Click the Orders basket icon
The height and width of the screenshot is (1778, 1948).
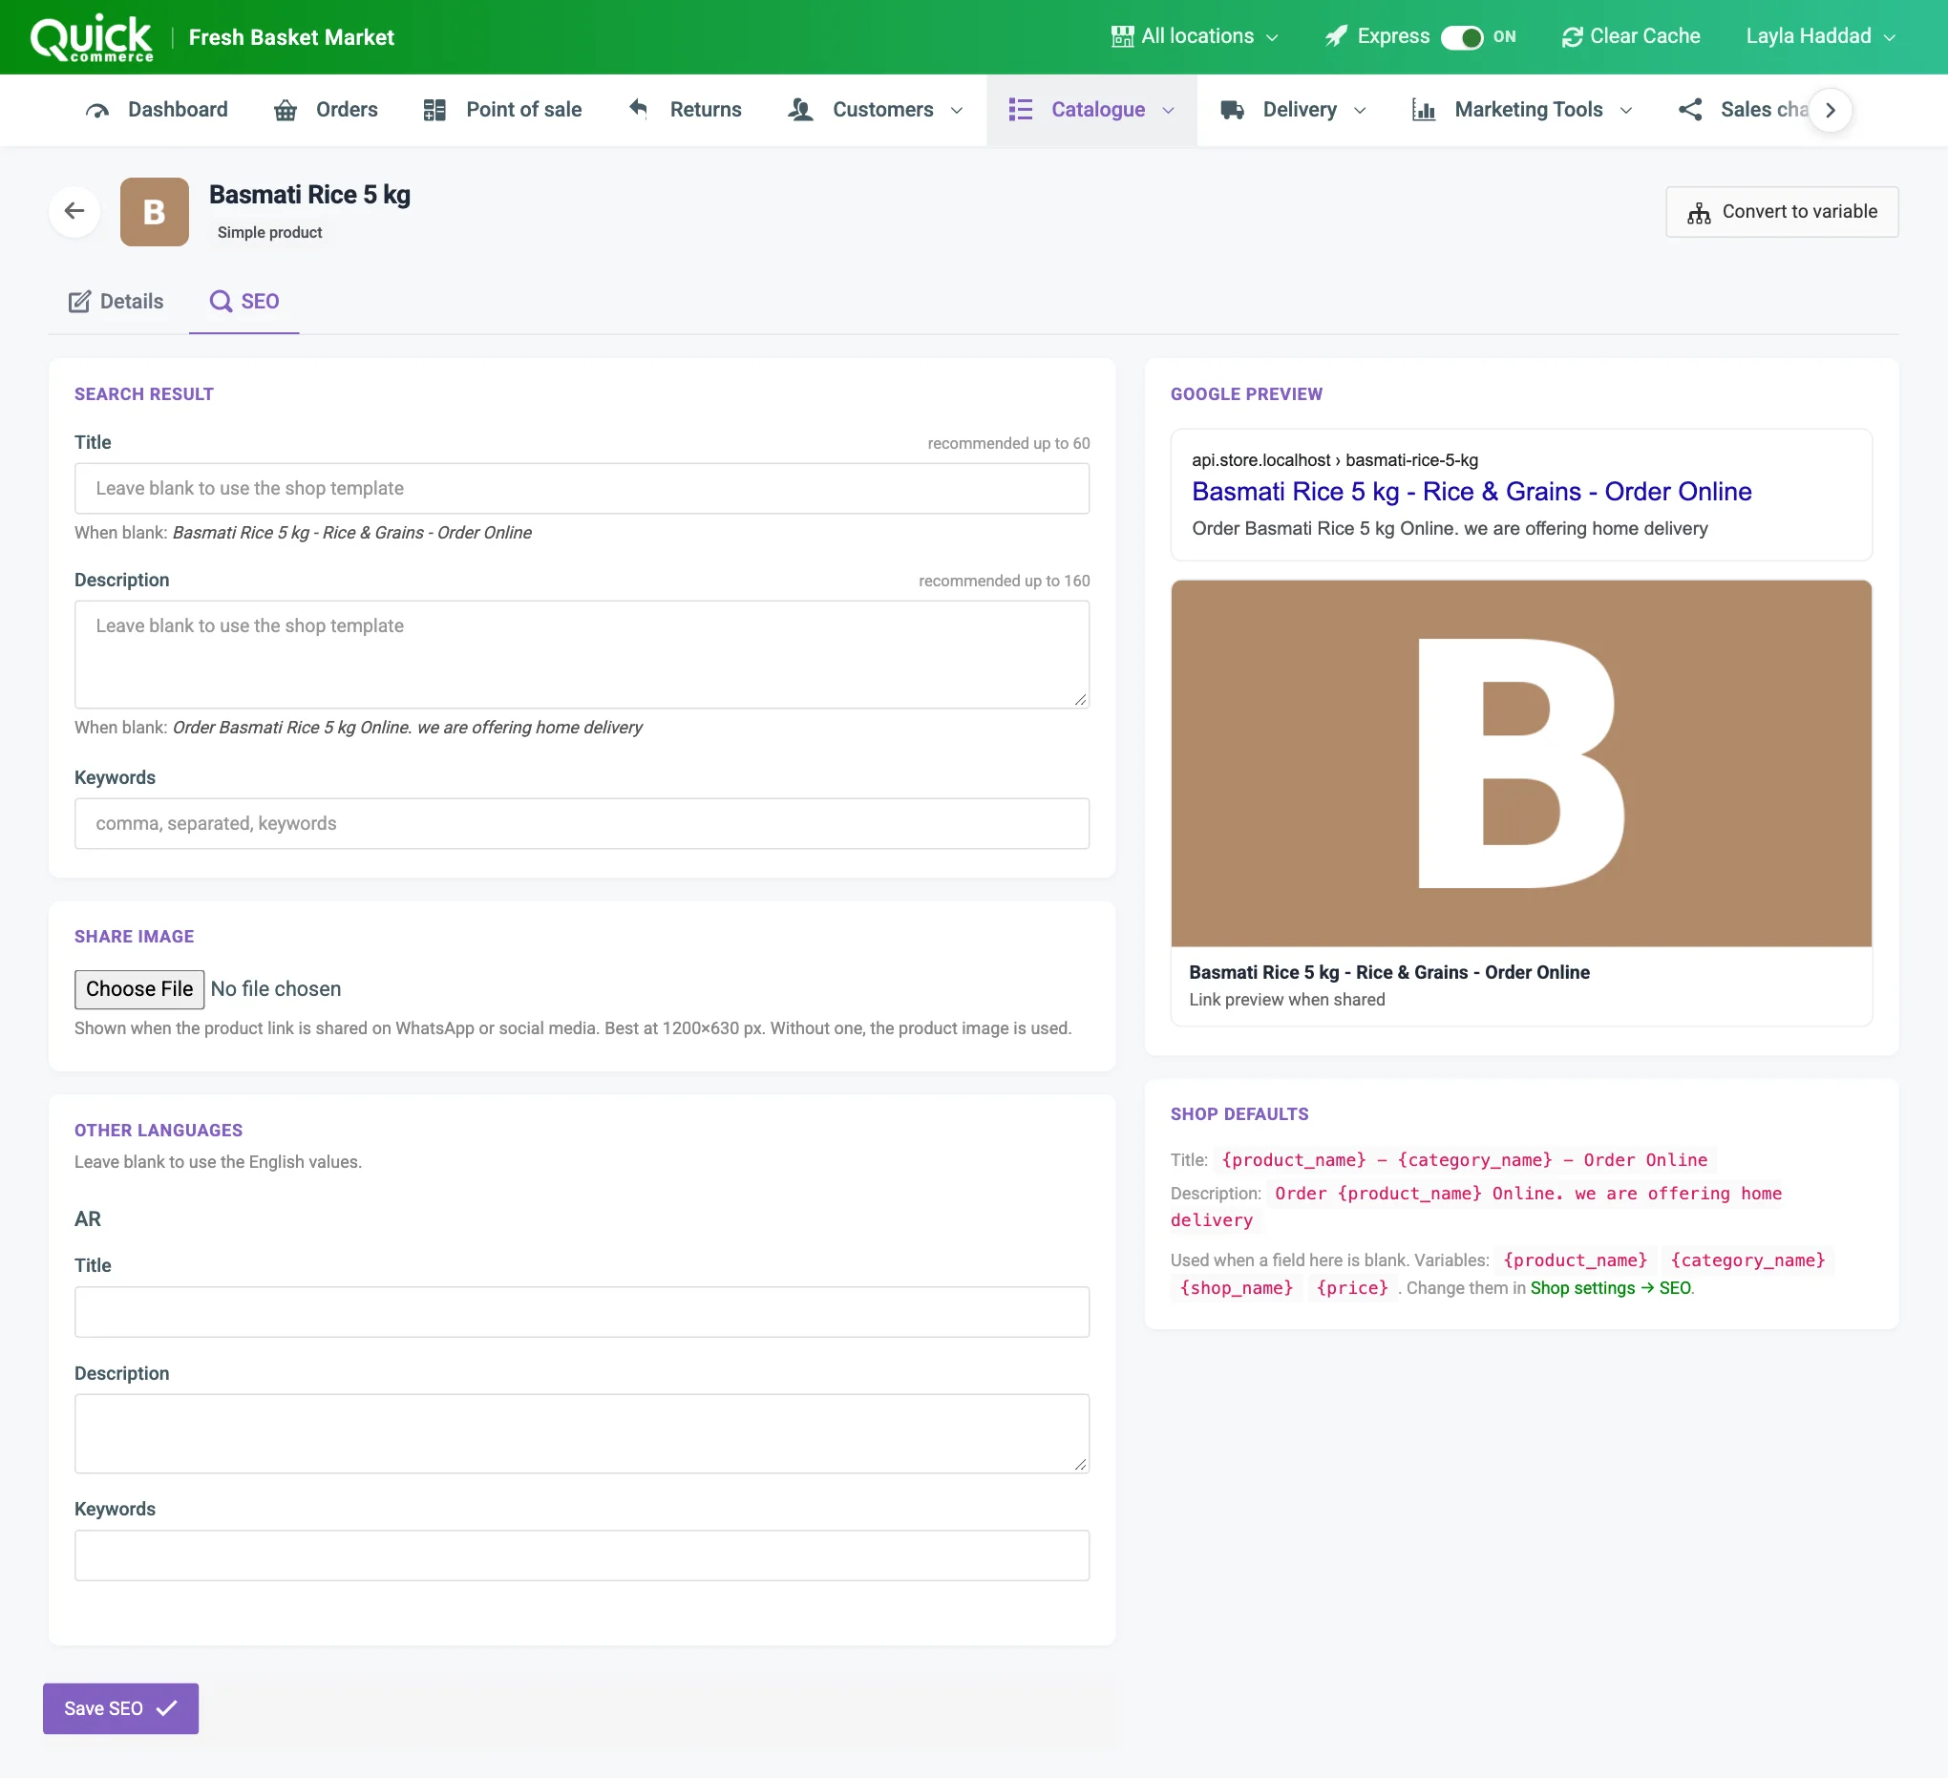point(286,110)
